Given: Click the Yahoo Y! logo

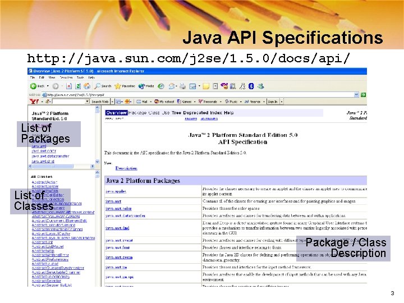Looking at the screenshot, I should [x=34, y=102].
